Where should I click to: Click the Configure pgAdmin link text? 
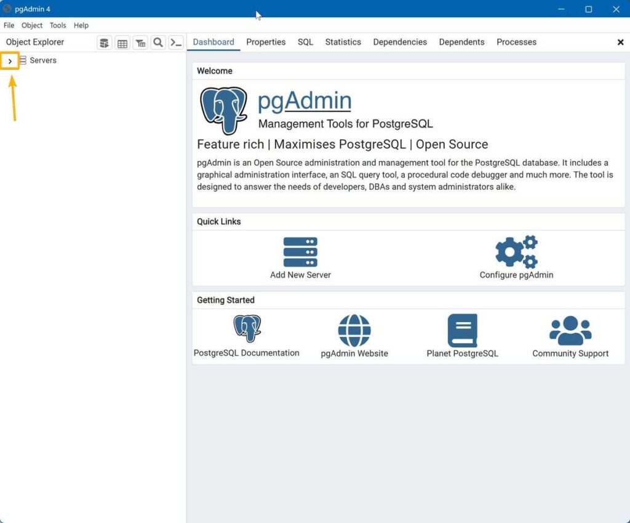(516, 275)
